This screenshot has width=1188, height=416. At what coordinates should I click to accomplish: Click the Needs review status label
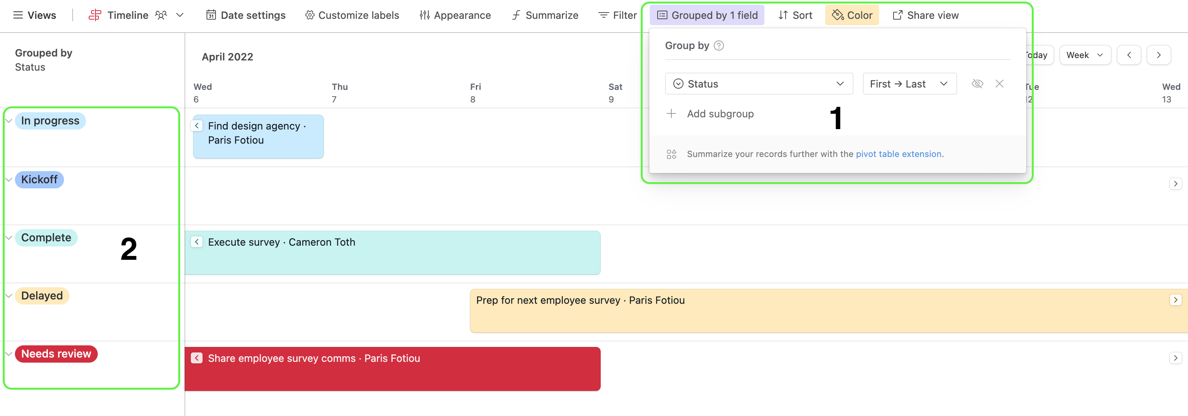[56, 354]
